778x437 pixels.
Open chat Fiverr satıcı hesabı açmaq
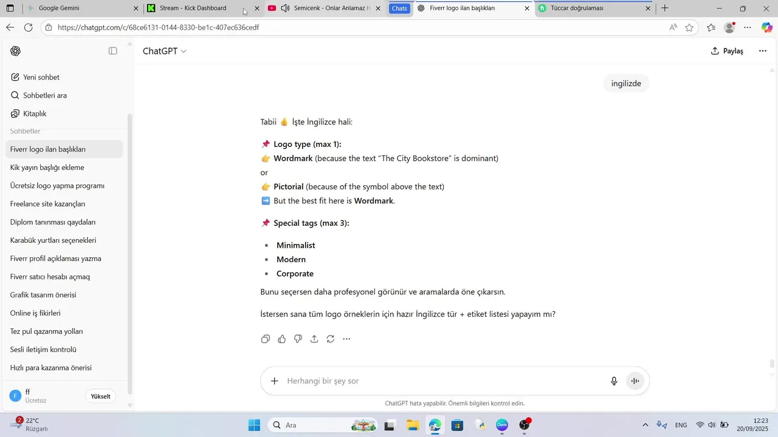point(64,277)
